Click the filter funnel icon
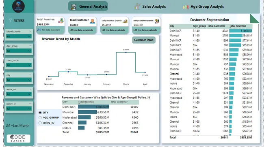This screenshot has height=147, width=264. 10,21
